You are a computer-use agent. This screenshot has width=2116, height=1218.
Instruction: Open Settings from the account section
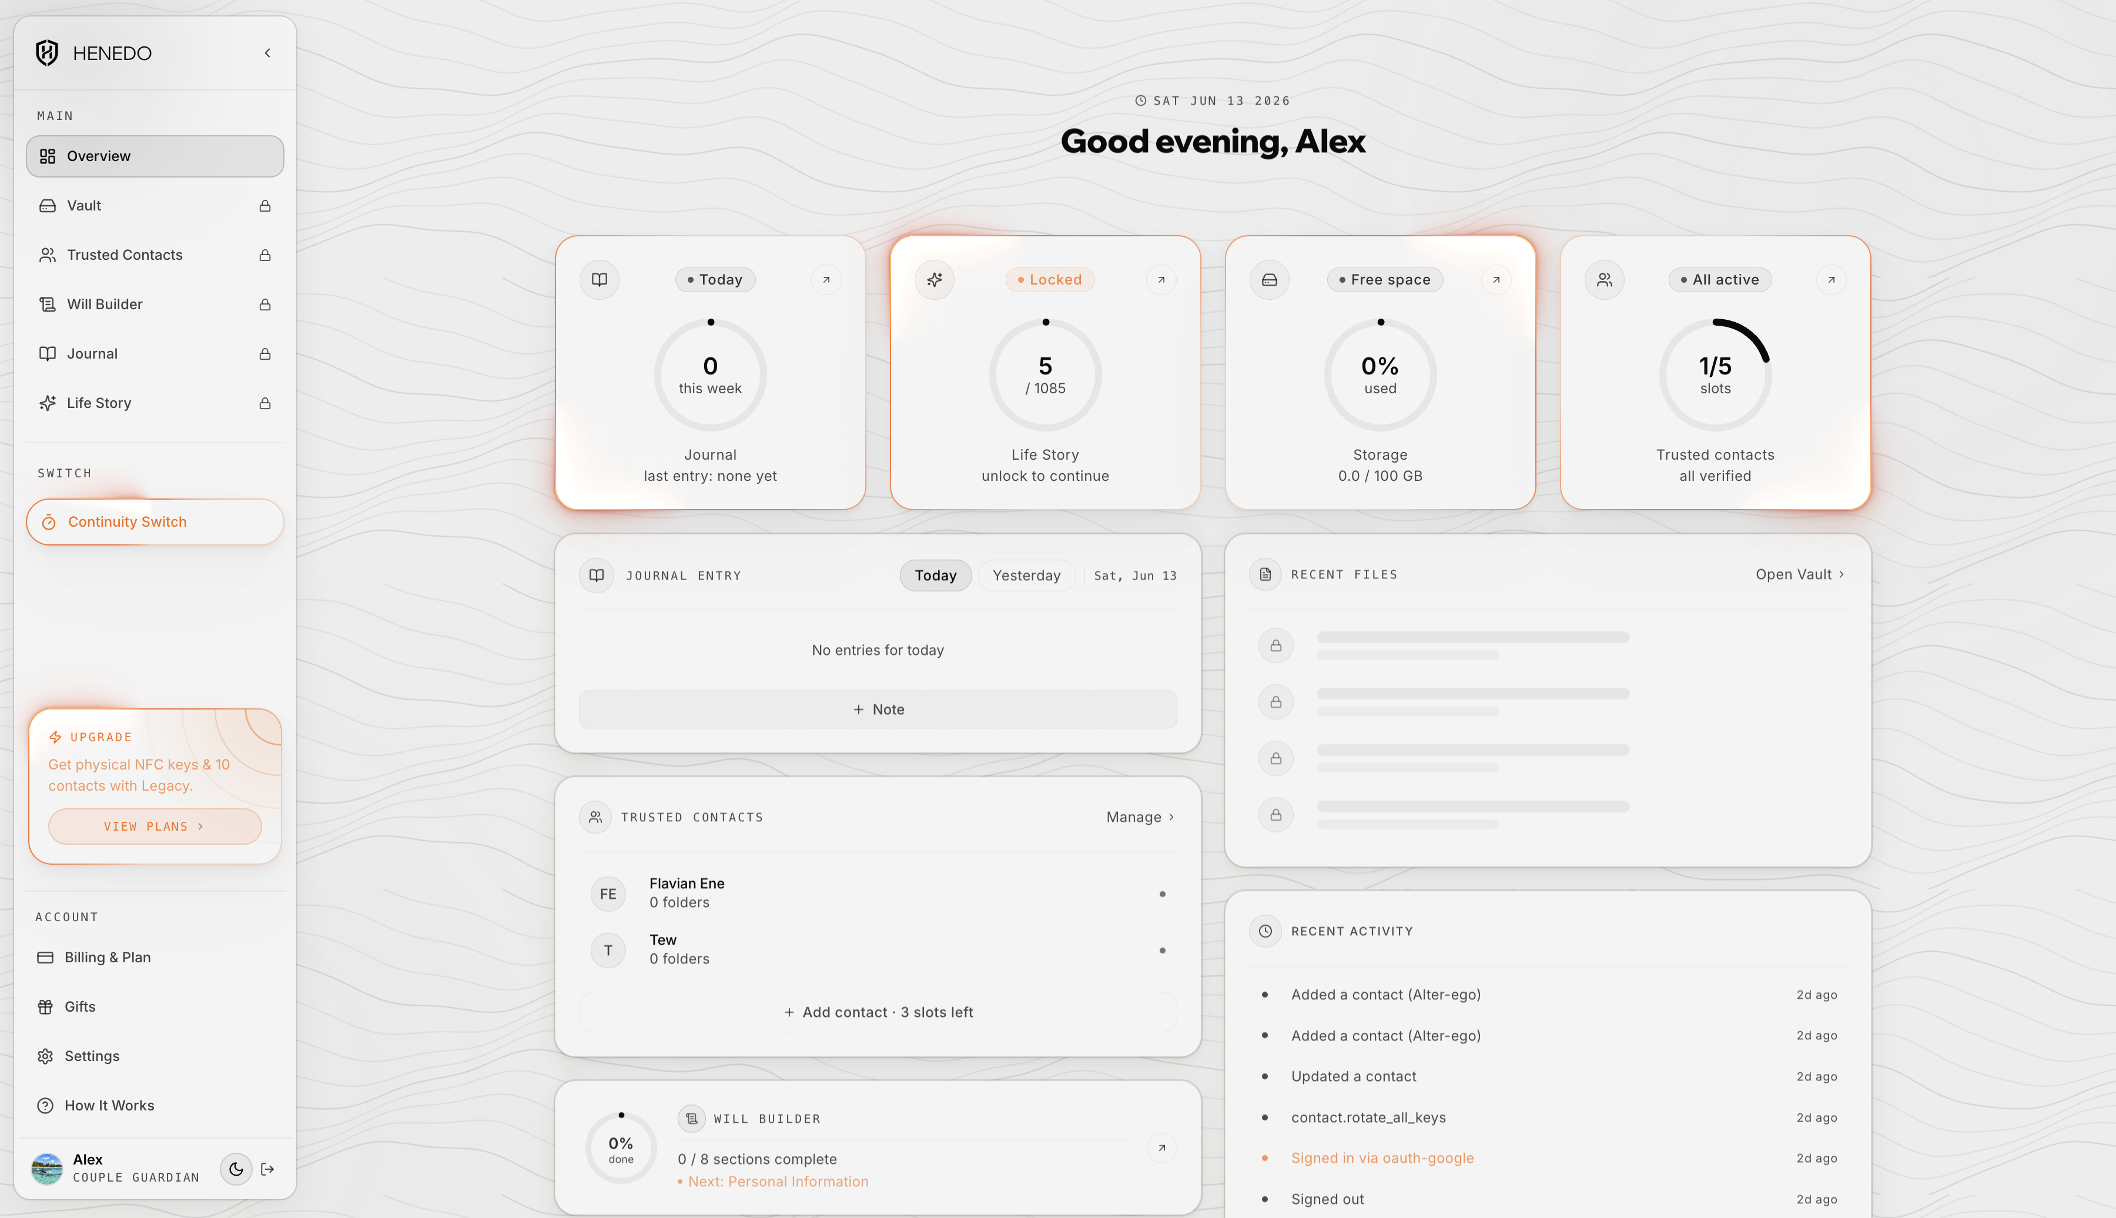(x=155, y=1056)
